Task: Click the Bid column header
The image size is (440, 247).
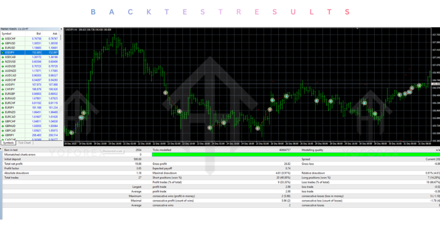Action: pyautogui.click(x=38, y=34)
